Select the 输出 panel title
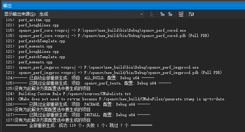Viewport: 245px width, 132px height. point(7,6)
